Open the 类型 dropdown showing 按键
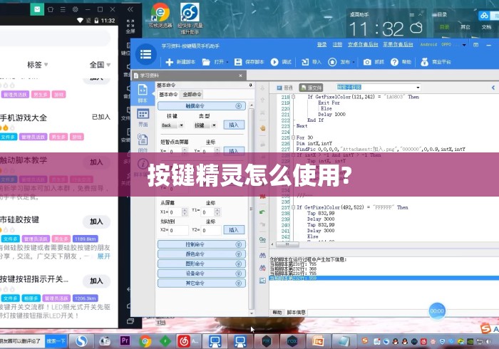The image size is (499, 349). (214, 125)
